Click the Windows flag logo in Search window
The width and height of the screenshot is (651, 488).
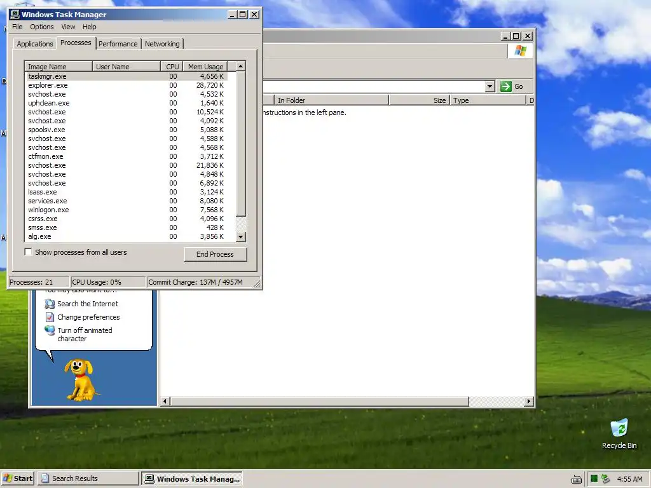pyautogui.click(x=520, y=51)
